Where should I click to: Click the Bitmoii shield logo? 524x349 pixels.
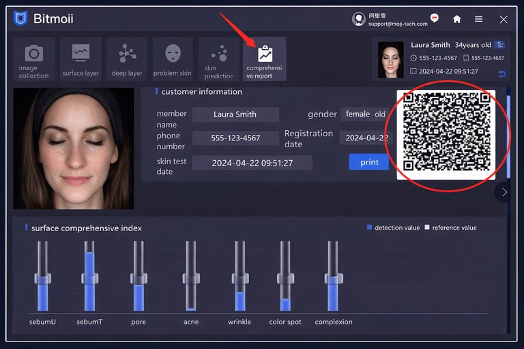[x=20, y=18]
